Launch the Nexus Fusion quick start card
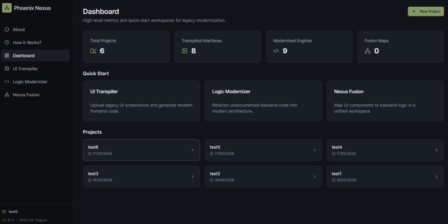This screenshot has width=448, height=224. coord(385,101)
